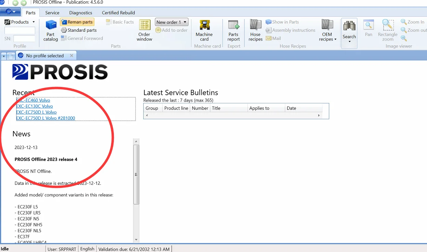Open recent EXC-EC130C Volvo link
This screenshot has width=427, height=252.
[x=35, y=106]
